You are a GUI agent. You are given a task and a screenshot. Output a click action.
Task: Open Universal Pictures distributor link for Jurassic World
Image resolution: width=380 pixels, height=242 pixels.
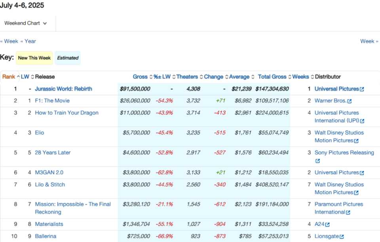click(336, 89)
